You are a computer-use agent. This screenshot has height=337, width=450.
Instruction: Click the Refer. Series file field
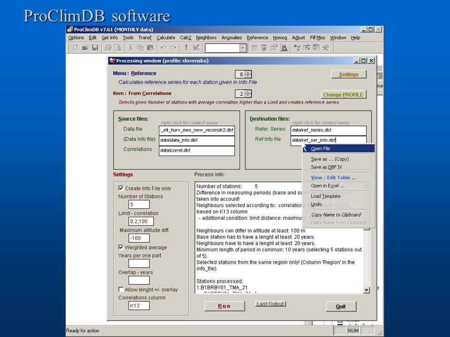pyautogui.click(x=328, y=130)
